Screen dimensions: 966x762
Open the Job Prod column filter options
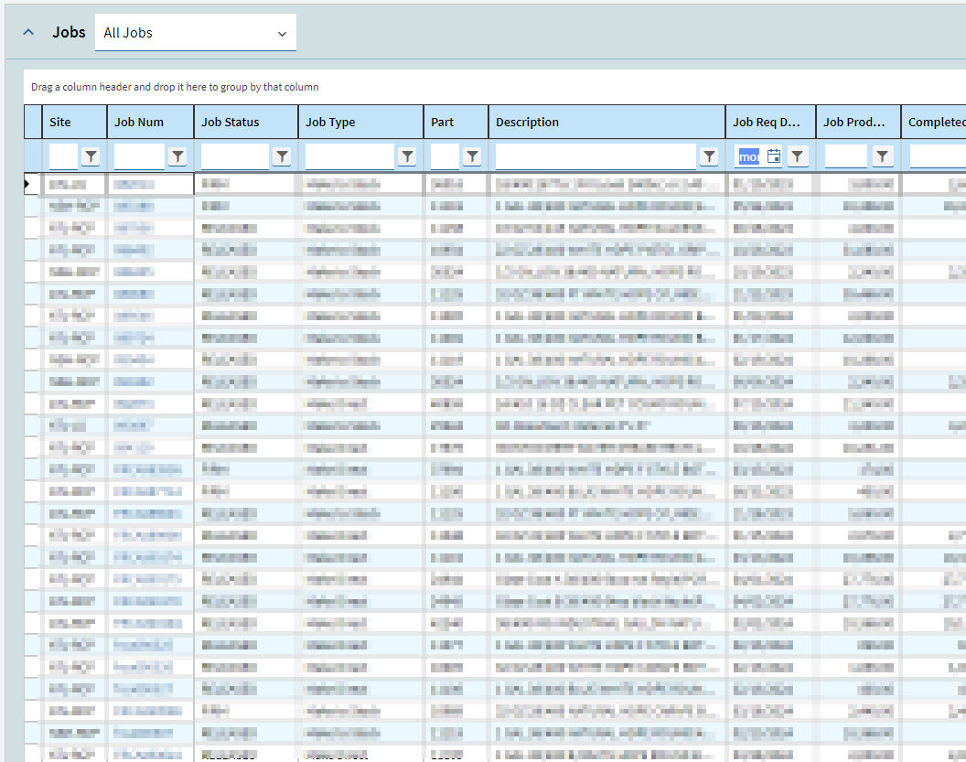tap(882, 156)
